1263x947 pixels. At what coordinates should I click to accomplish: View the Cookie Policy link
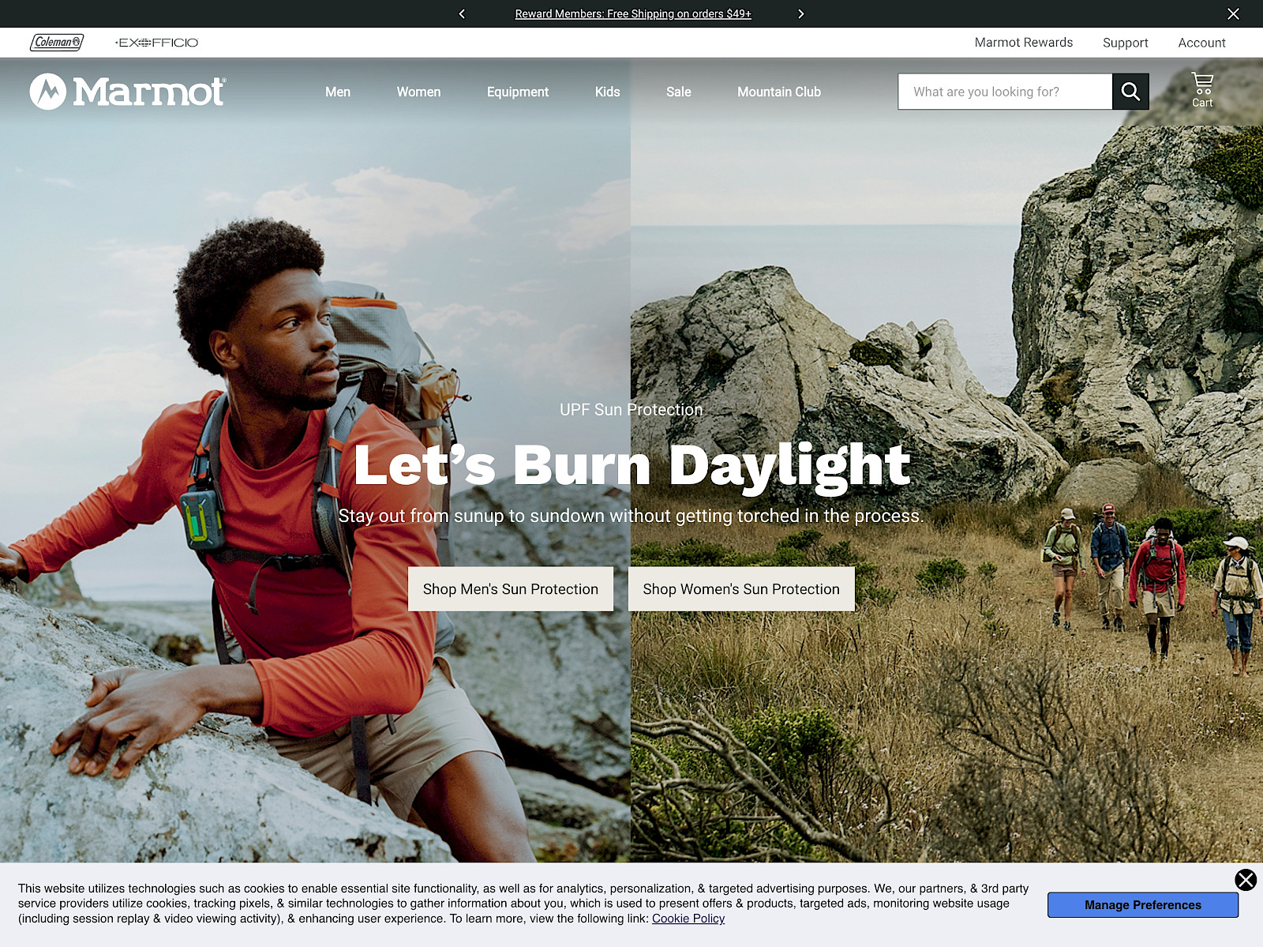tap(688, 919)
